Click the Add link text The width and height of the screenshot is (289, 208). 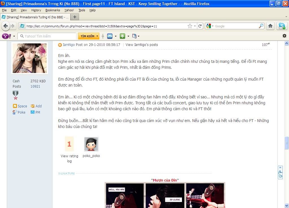[38, 106]
